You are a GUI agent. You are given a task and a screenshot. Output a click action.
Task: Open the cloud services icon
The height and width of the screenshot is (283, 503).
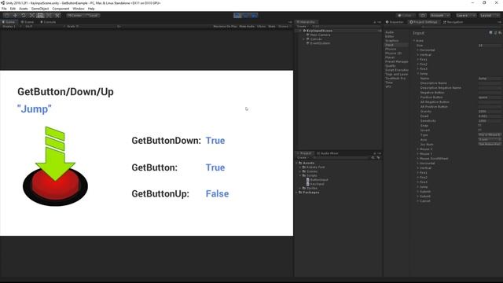(423, 16)
